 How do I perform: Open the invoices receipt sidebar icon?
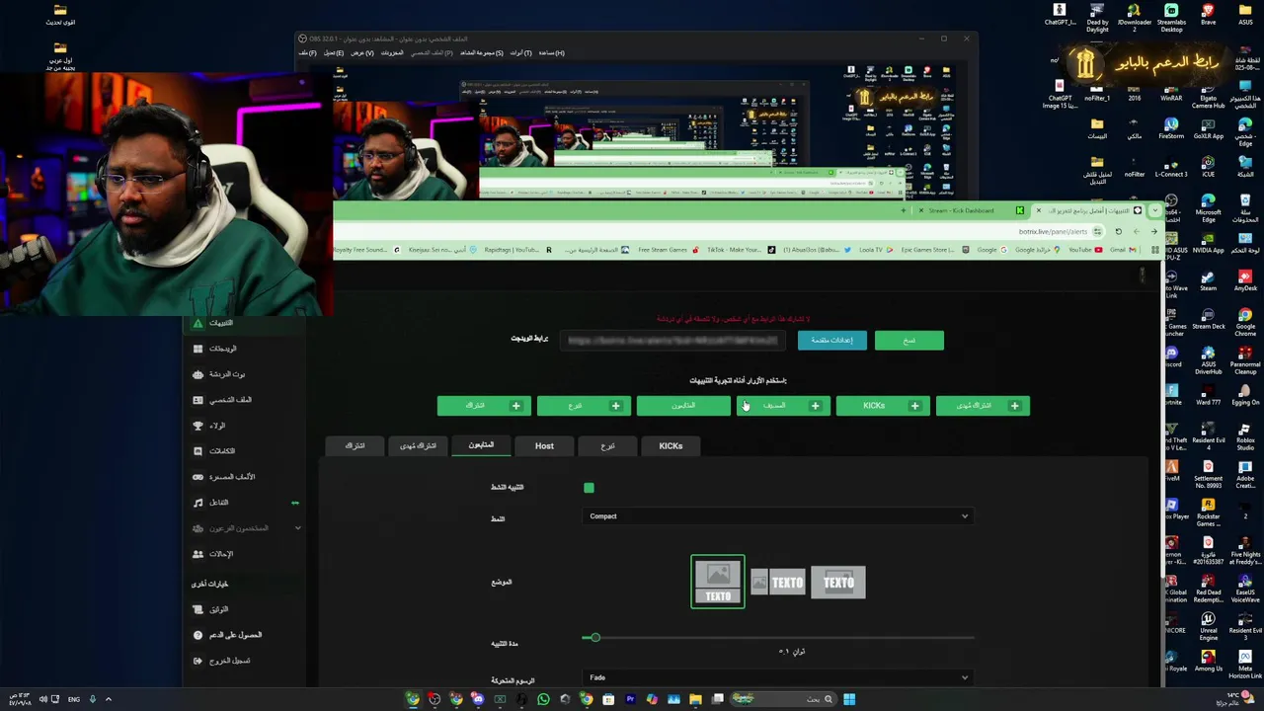click(x=198, y=609)
